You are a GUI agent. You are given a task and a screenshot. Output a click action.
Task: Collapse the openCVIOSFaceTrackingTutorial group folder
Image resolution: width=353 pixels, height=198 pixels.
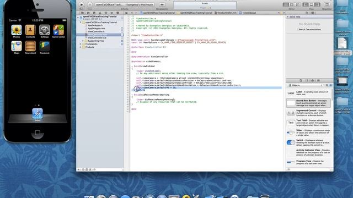(x=81, y=23)
